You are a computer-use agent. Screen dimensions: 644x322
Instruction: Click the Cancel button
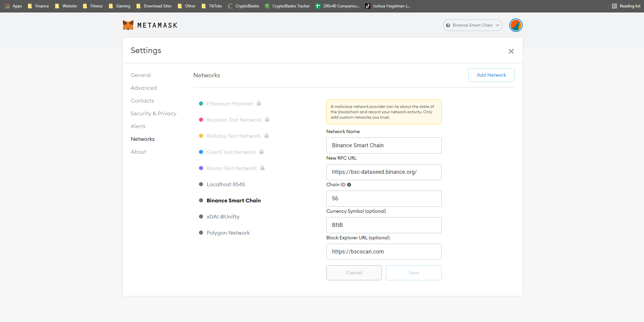click(354, 273)
